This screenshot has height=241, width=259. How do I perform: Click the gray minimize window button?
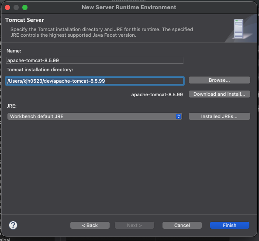click(16, 7)
